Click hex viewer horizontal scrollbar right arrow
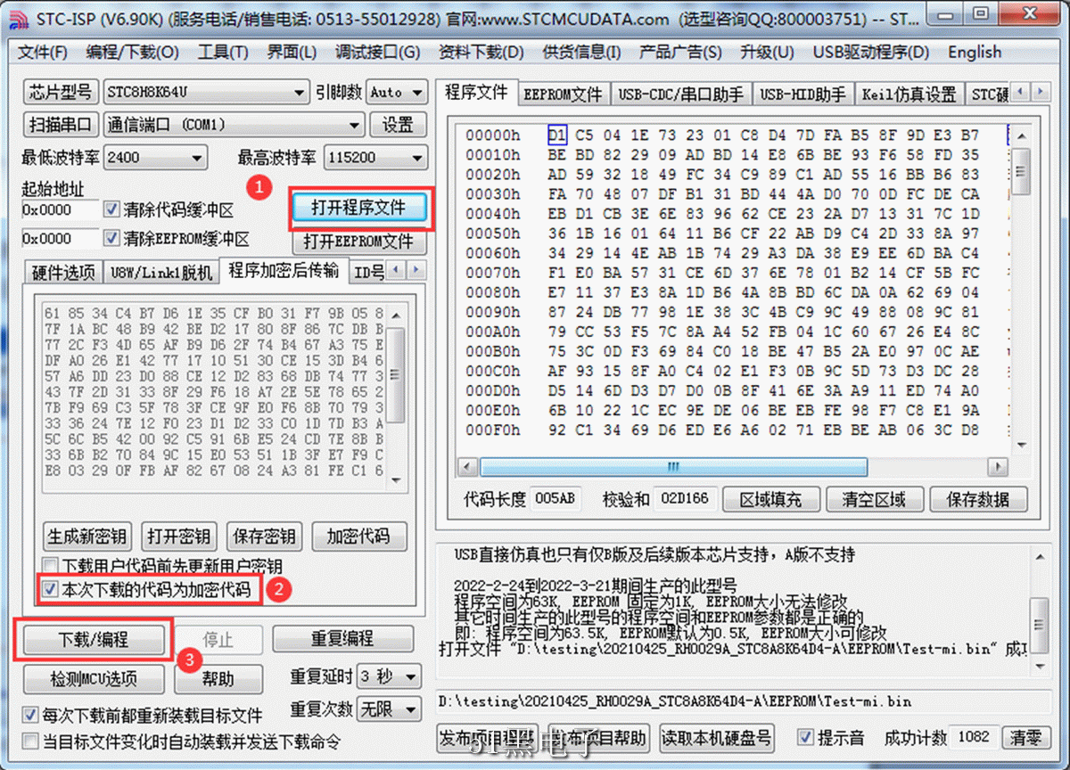This screenshot has height=770, width=1070. pos(999,467)
